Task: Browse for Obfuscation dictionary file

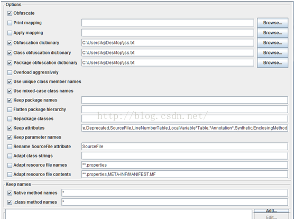Action: [273, 43]
